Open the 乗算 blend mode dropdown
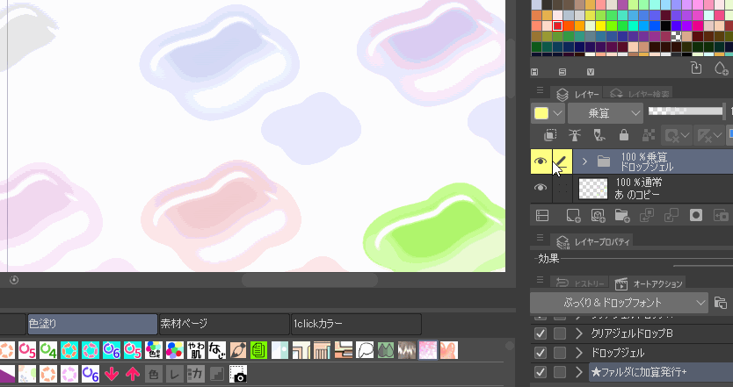 click(x=606, y=113)
